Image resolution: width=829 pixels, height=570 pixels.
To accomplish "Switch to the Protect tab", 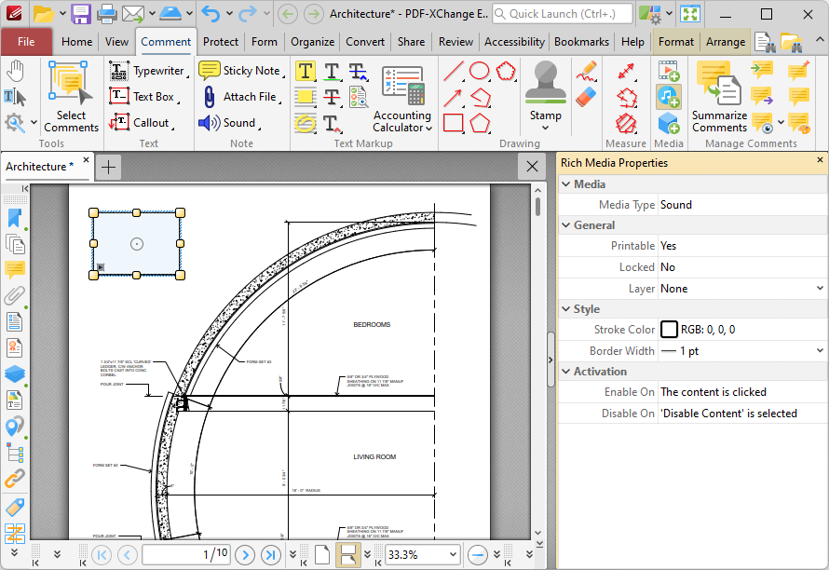I will (x=221, y=42).
